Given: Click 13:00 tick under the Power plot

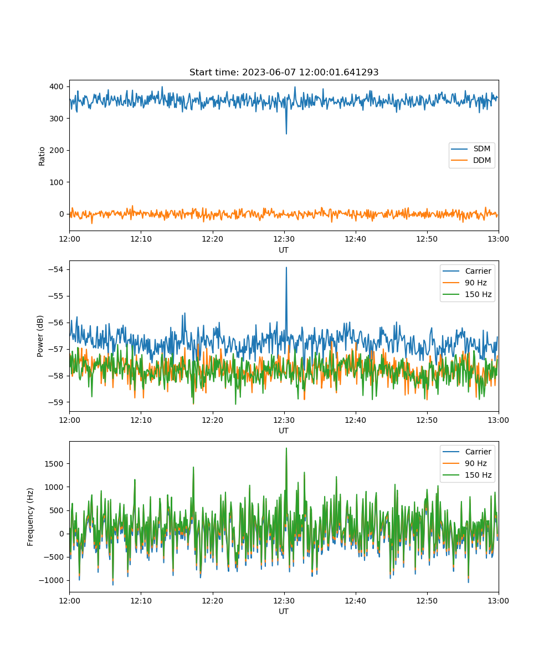Looking at the screenshot, I should 498,420.
